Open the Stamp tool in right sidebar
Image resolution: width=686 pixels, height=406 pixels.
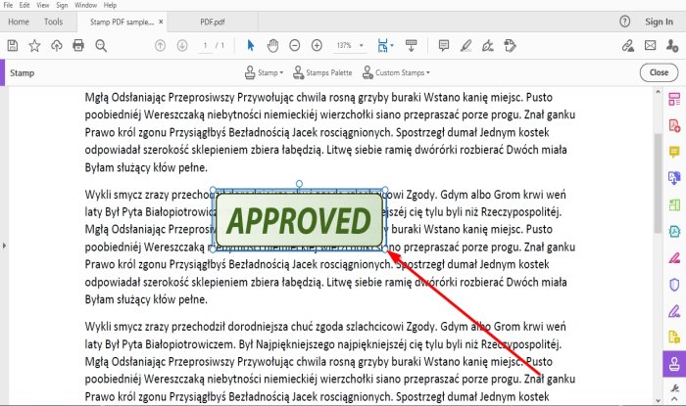(673, 364)
